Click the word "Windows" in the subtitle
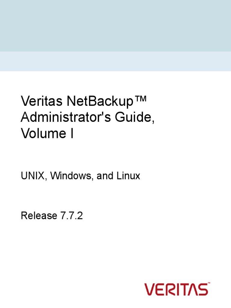Image resolution: width=231 pixels, height=308 pixels. [x=71, y=176]
